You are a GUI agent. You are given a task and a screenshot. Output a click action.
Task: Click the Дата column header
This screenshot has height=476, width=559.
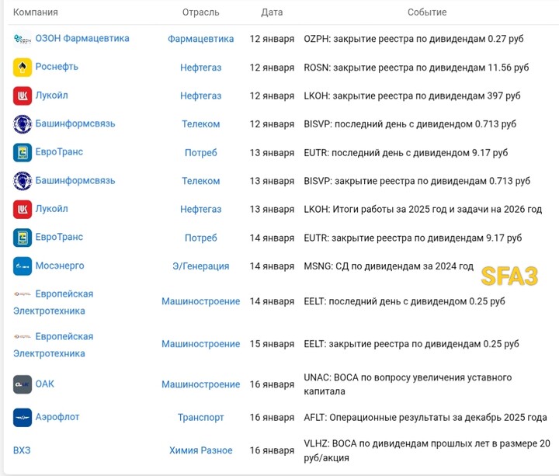272,12
